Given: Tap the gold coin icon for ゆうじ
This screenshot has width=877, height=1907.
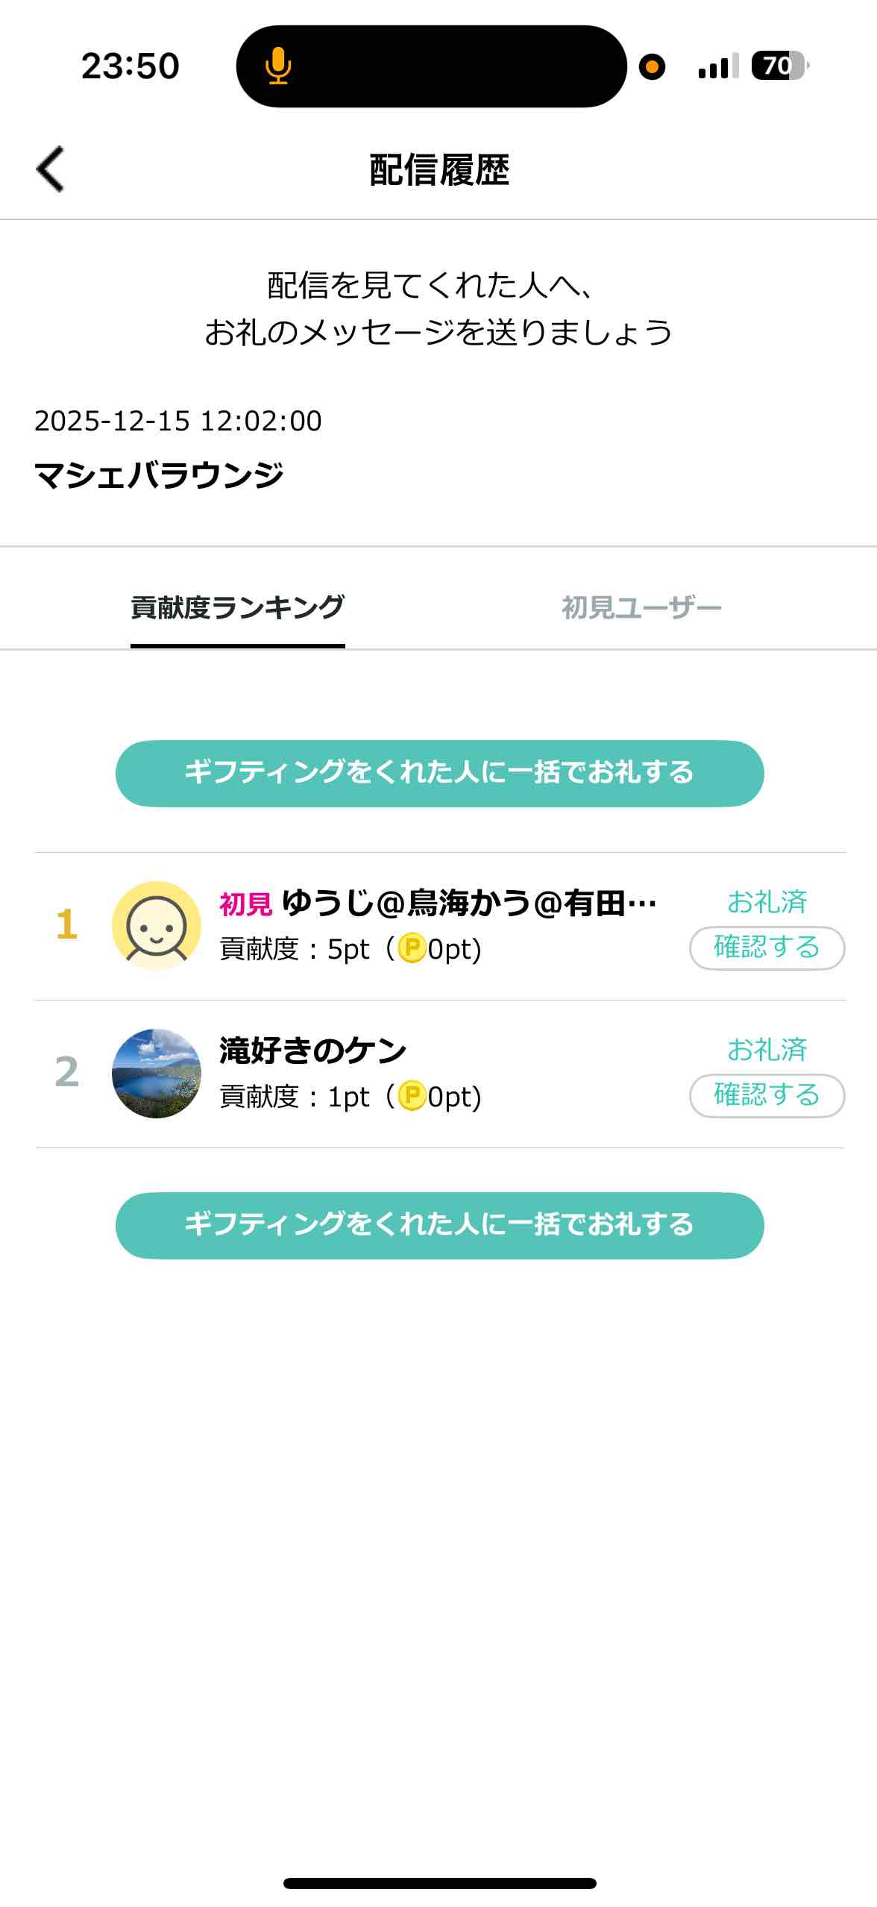Looking at the screenshot, I should click(x=412, y=949).
